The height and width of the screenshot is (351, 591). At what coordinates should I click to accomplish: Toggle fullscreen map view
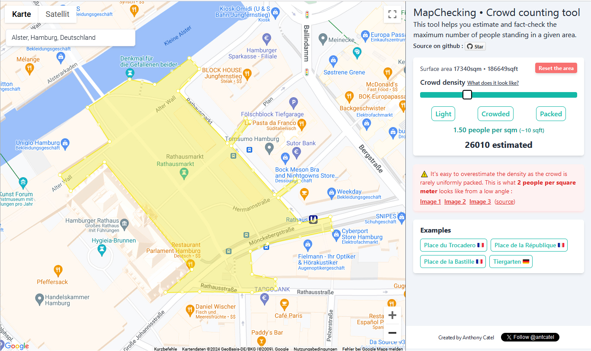pos(392,14)
